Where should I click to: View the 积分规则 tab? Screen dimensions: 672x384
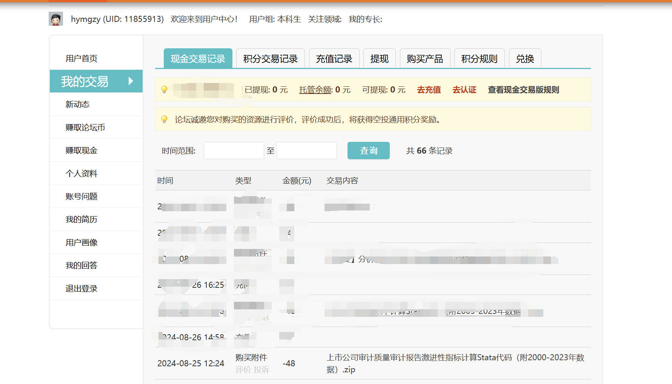click(x=480, y=58)
